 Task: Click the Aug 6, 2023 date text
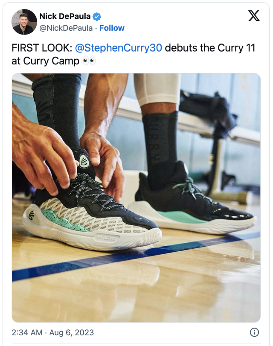point(71,332)
